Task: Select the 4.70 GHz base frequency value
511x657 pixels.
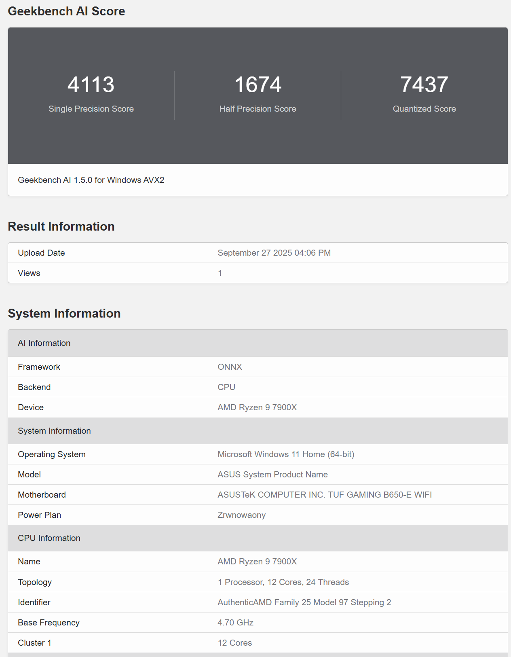Action: (x=235, y=623)
